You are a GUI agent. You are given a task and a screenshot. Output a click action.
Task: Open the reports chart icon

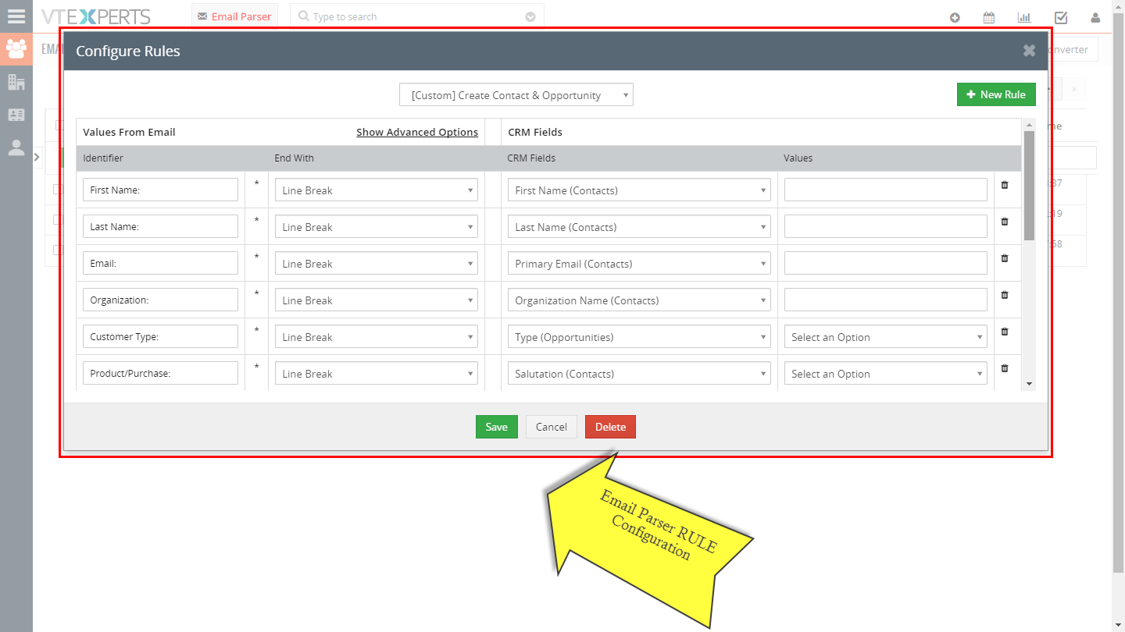click(1024, 17)
